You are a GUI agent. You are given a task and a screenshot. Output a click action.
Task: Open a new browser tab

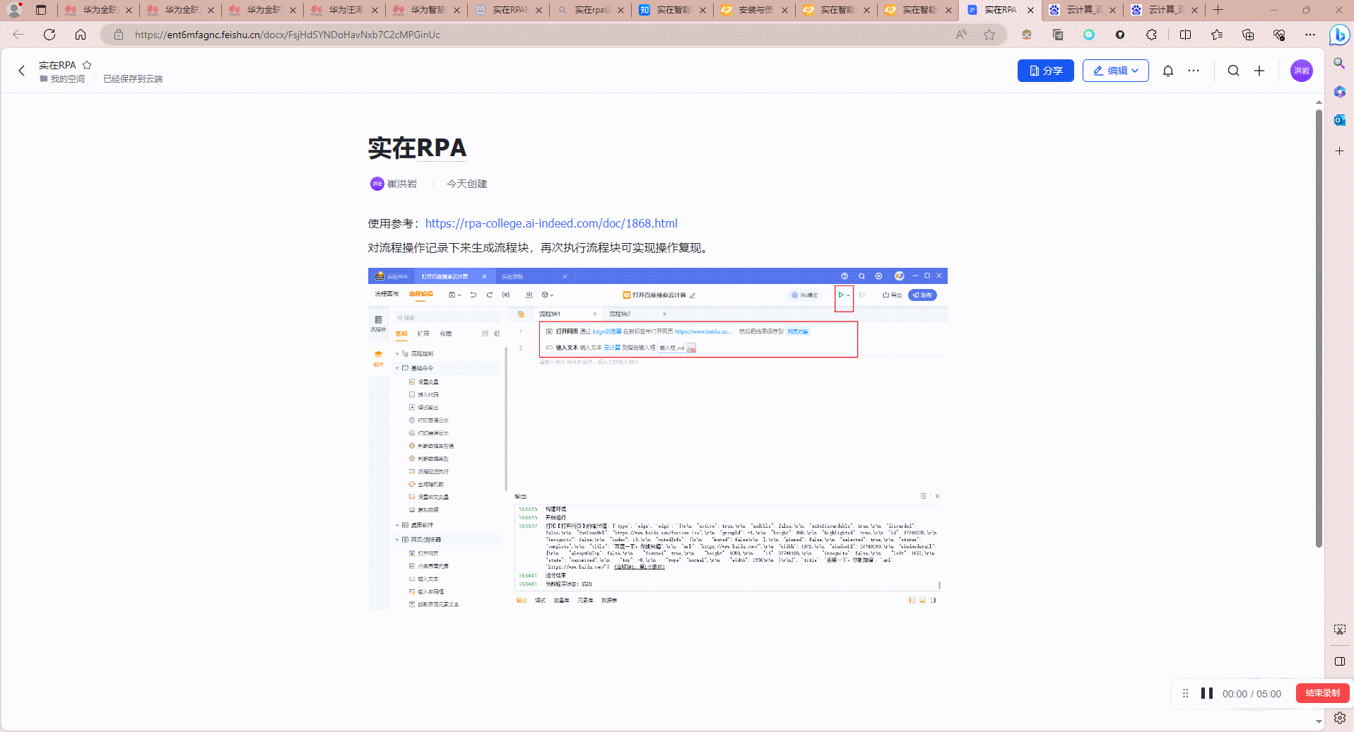pos(1218,10)
